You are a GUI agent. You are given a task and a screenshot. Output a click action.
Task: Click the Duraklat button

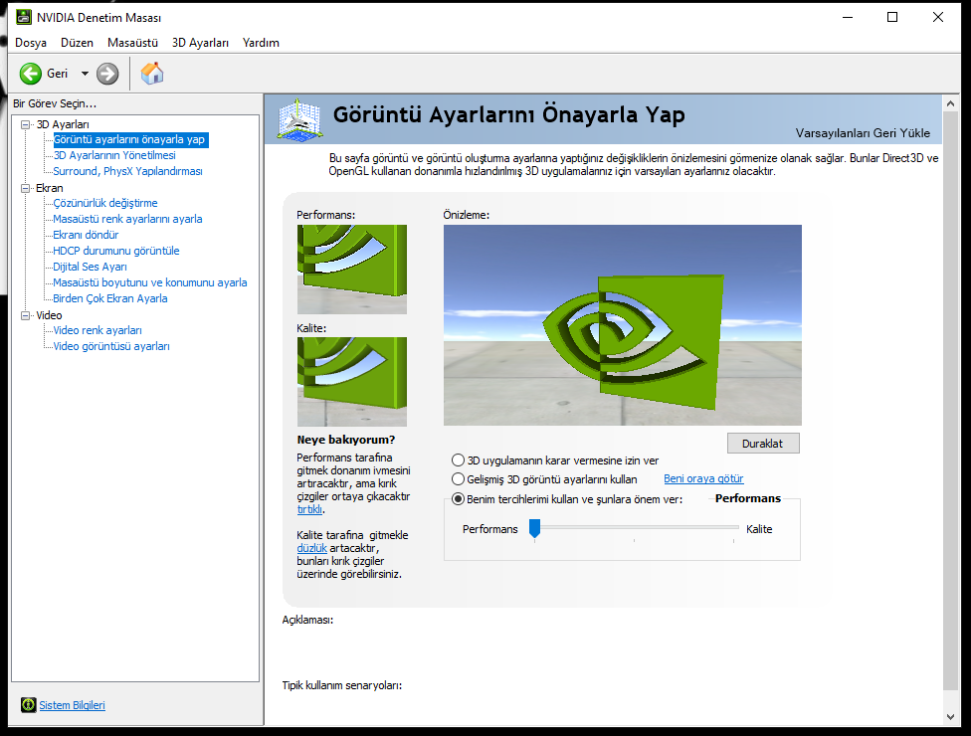(x=763, y=444)
